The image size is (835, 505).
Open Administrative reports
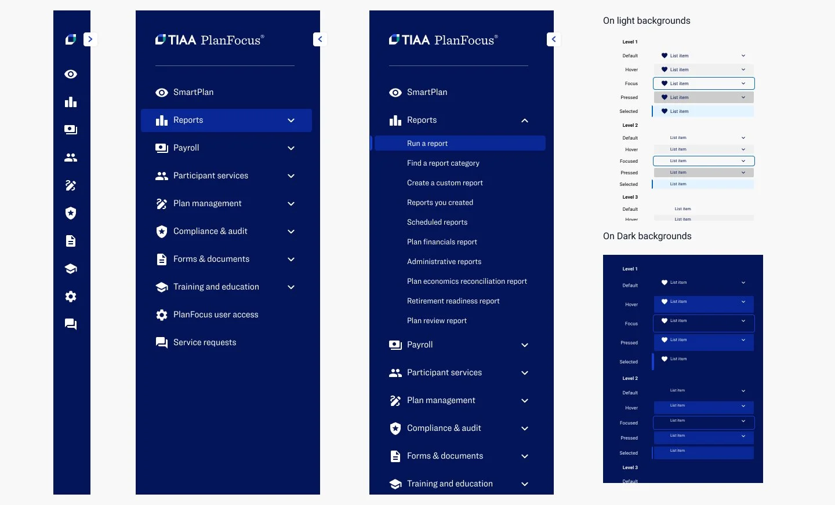(x=444, y=262)
